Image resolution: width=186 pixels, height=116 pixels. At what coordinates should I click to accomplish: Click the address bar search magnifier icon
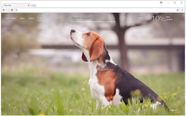click(17, 10)
